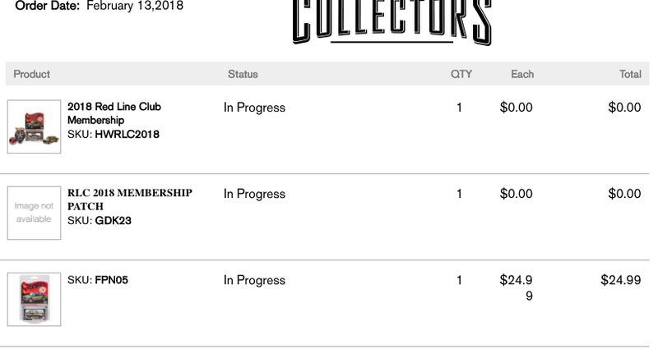Click the $24.99 total amount

coord(621,280)
